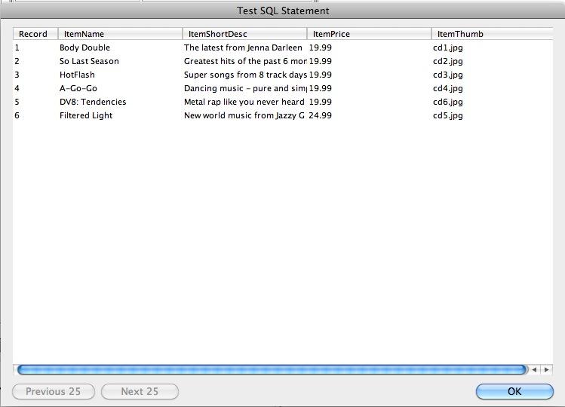Click the Next 25 button

(140, 391)
